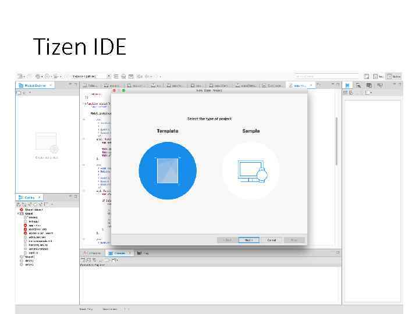Switch to the Native perspective button
Image resolution: width=419 pixels, height=314 pixels.
[x=393, y=77]
